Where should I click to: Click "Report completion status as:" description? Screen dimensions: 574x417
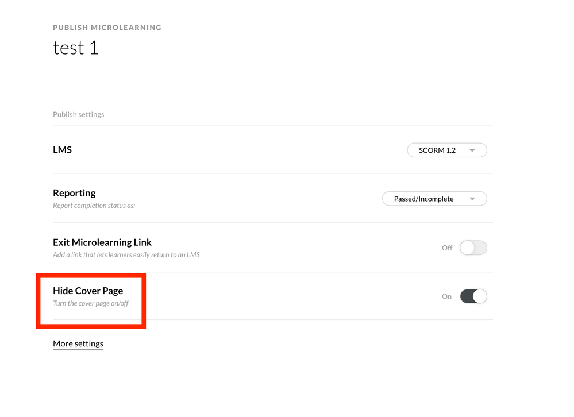(94, 205)
